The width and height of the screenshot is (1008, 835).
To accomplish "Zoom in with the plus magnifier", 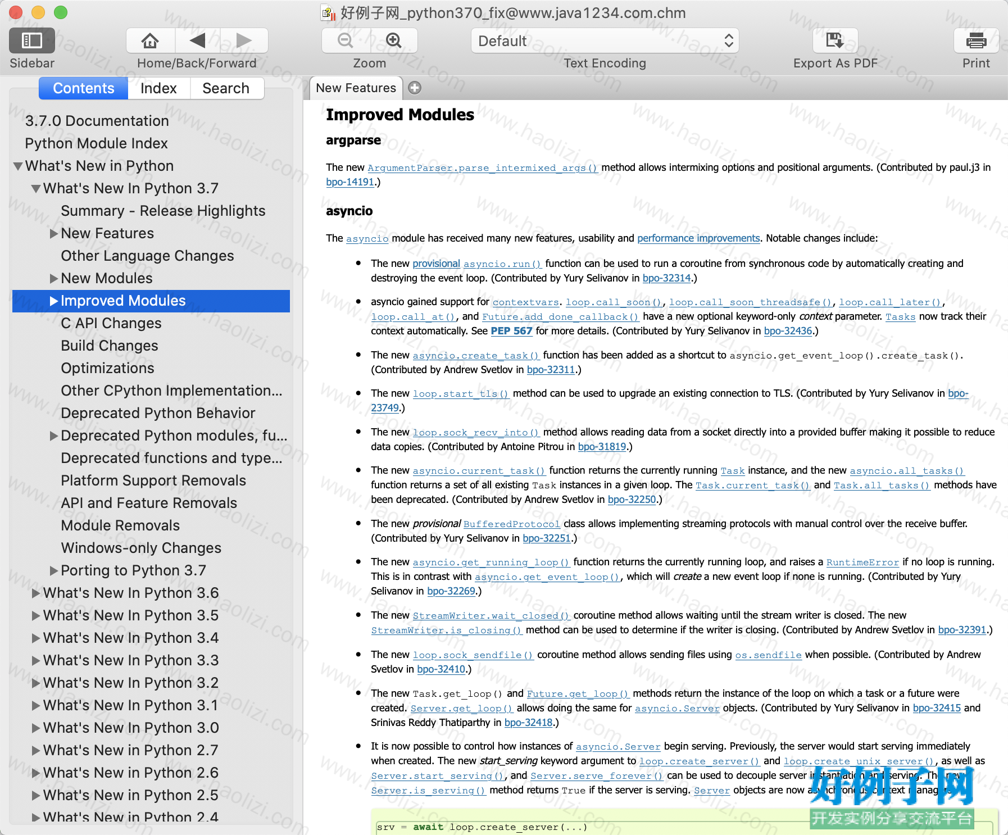I will pos(393,40).
